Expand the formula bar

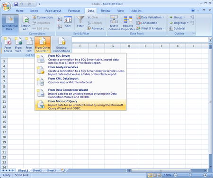click(x=210, y=39)
